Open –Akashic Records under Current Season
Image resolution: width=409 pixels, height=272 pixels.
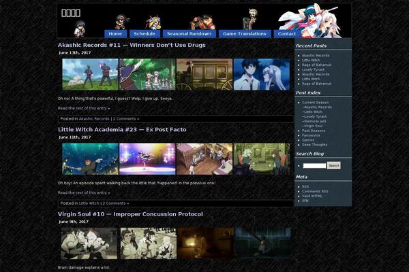(x=317, y=107)
